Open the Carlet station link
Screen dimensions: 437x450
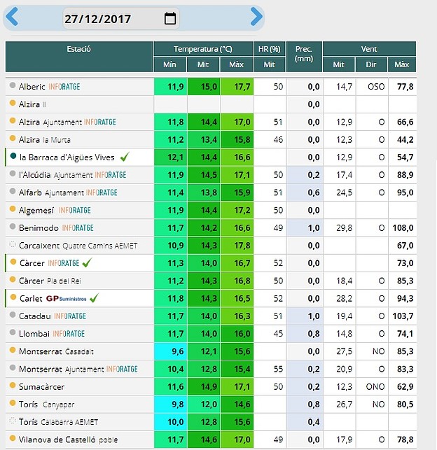pos(31,299)
